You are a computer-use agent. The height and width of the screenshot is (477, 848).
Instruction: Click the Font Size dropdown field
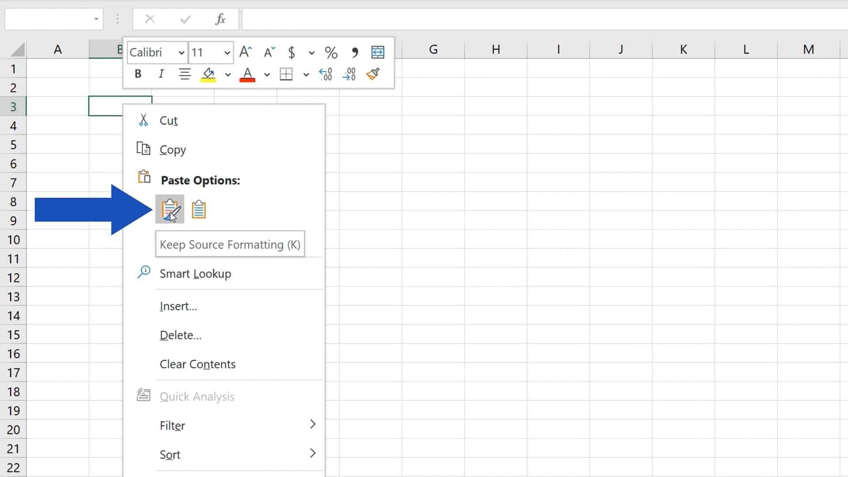coord(210,53)
